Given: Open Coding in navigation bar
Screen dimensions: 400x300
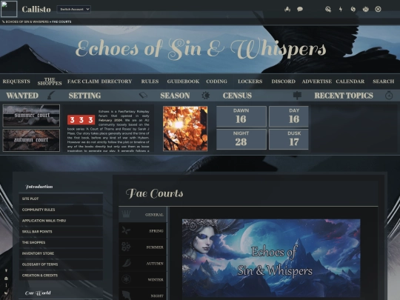Looking at the screenshot, I should tap(216, 81).
